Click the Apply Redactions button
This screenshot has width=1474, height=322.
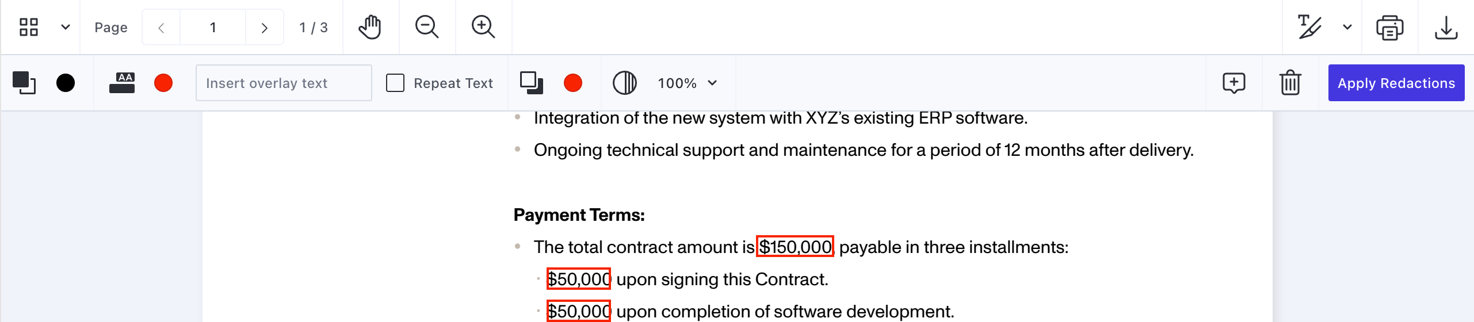pos(1396,83)
